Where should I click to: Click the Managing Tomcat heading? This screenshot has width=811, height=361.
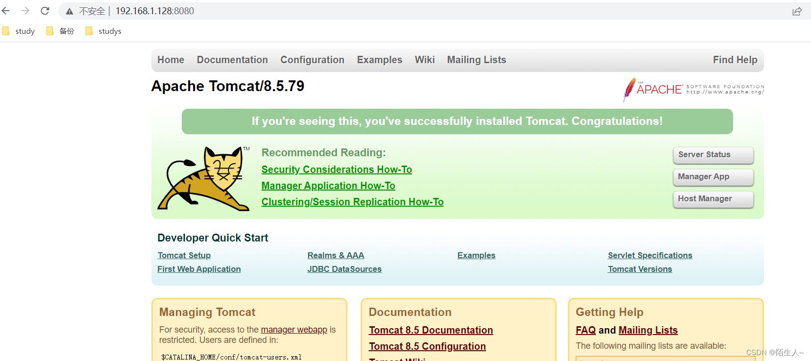207,312
